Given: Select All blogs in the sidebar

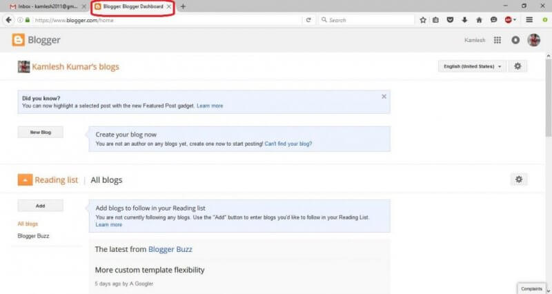Looking at the screenshot, I should (x=28, y=224).
